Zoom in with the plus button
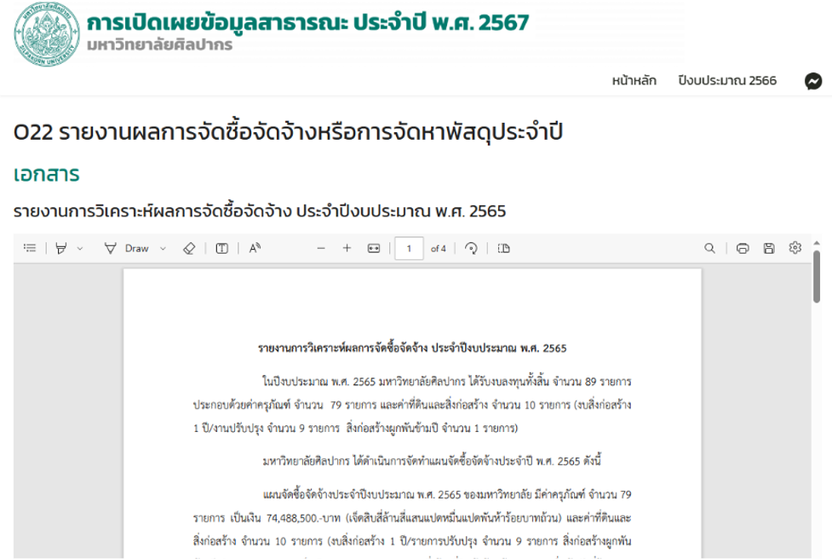832x559 pixels. coord(347,249)
